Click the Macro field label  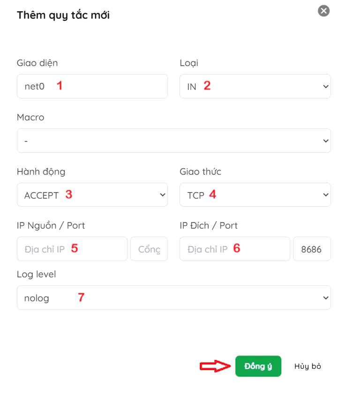click(30, 117)
